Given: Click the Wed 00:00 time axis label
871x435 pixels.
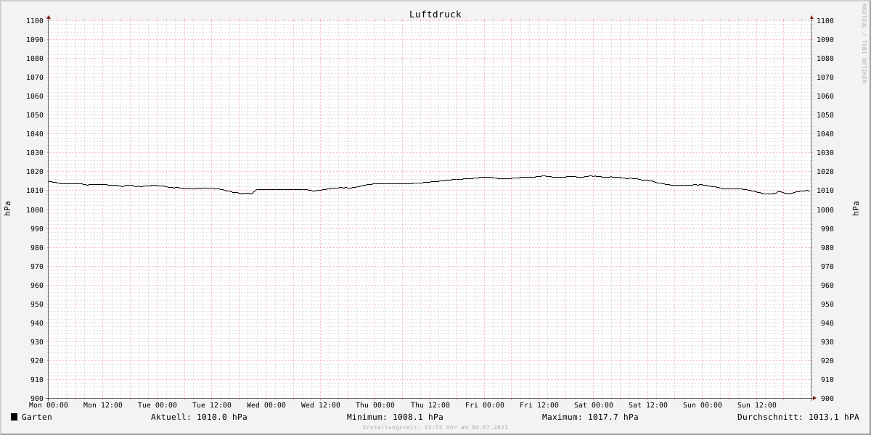Looking at the screenshot, I should click(266, 405).
